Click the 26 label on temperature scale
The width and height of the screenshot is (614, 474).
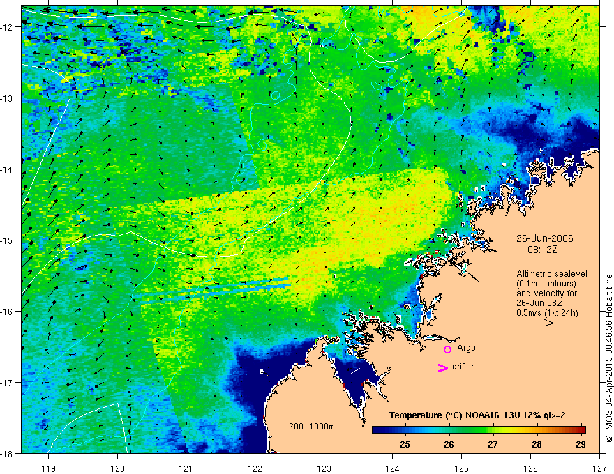tap(449, 444)
